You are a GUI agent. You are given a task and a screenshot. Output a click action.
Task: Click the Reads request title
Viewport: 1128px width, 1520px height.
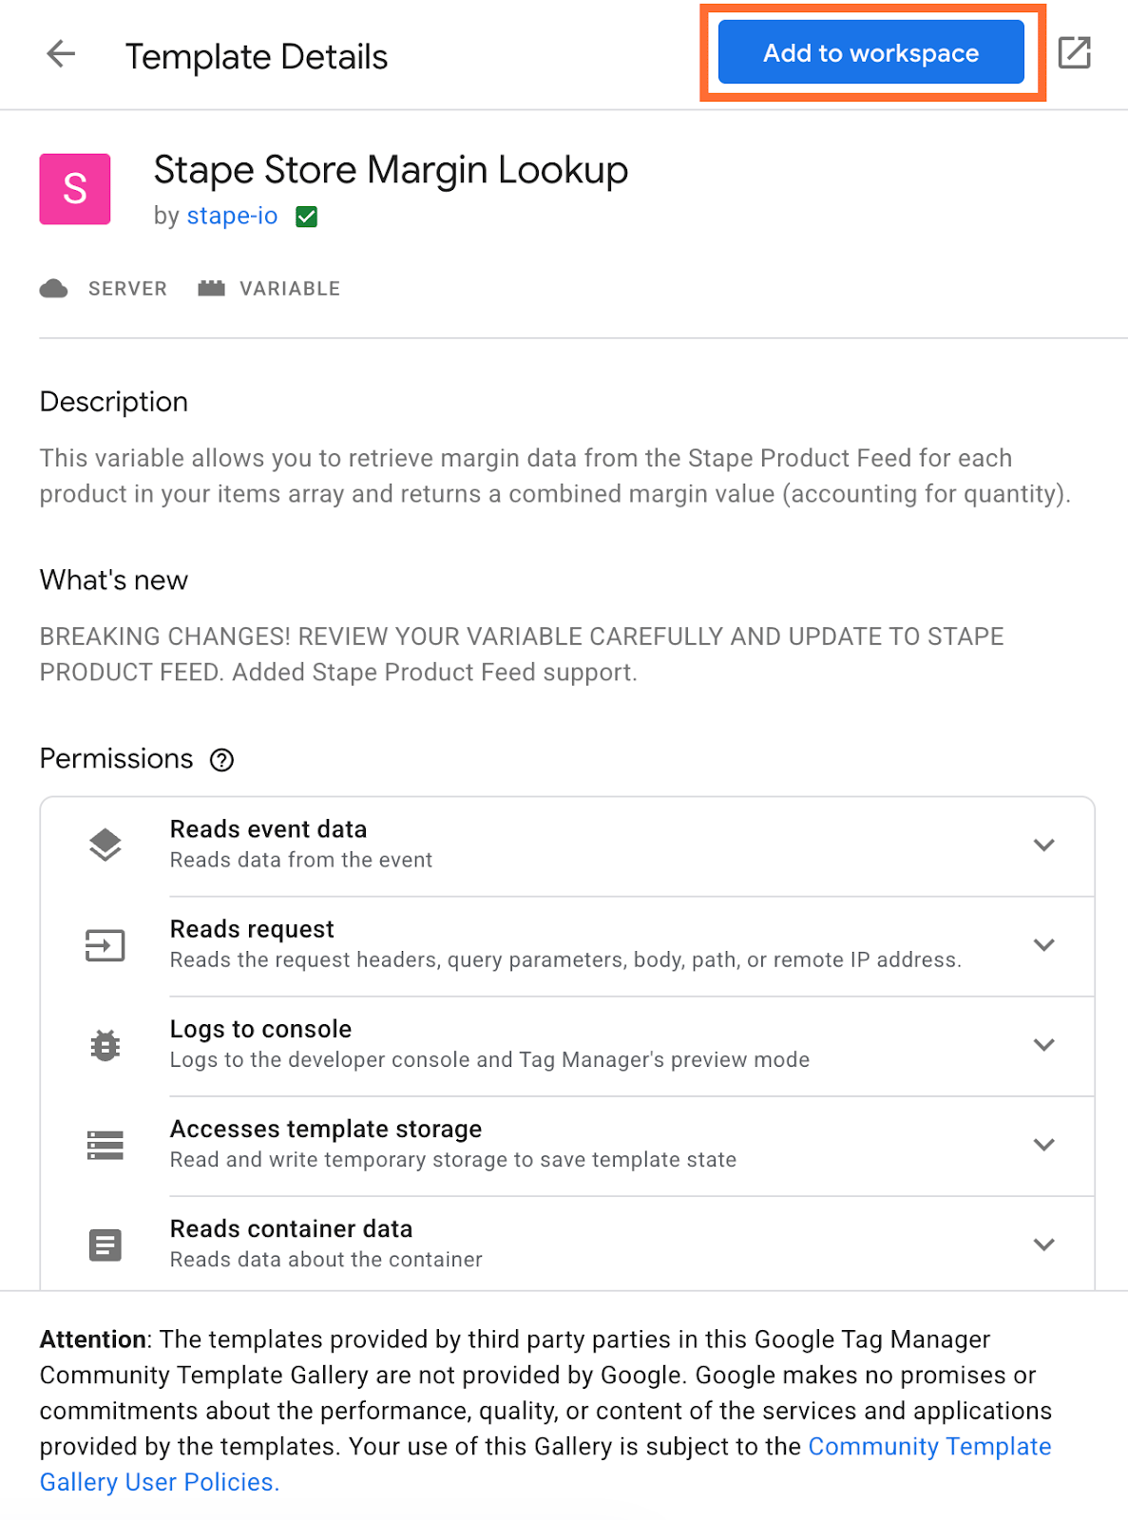pyautogui.click(x=252, y=929)
